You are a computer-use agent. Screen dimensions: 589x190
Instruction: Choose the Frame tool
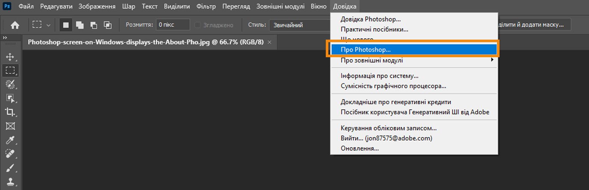(10, 126)
